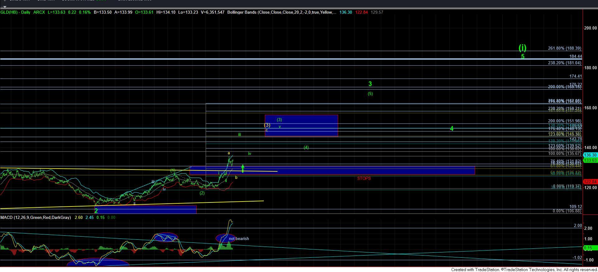Click the 261.80% (188.39) Fibonacci label
The width and height of the screenshot is (598, 272).
click(x=564, y=48)
